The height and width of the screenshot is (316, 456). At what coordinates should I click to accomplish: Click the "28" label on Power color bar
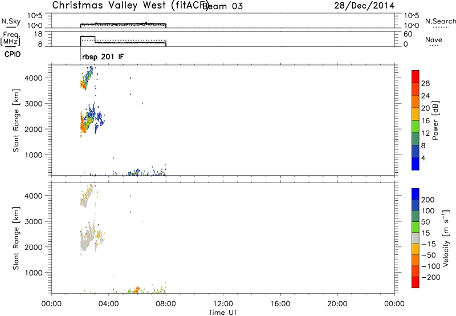[425, 83]
